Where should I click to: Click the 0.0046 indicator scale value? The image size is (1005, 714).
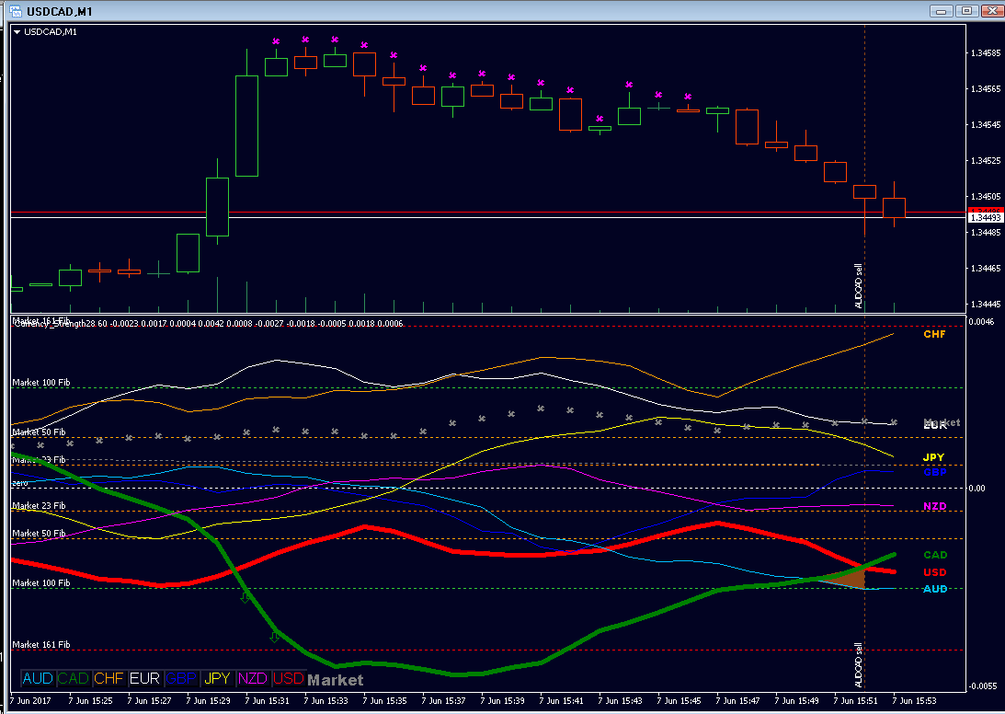coord(982,321)
